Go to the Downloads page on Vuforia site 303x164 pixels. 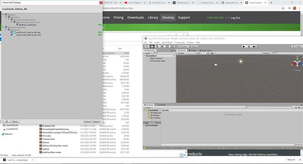136,17
